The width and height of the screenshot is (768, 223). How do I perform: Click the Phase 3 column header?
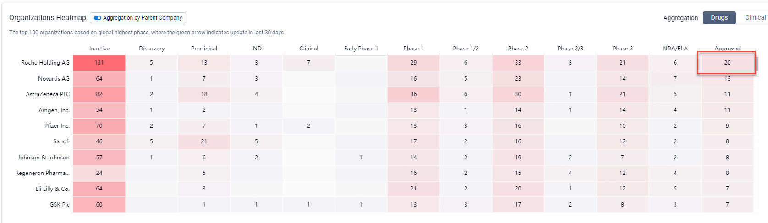click(622, 49)
